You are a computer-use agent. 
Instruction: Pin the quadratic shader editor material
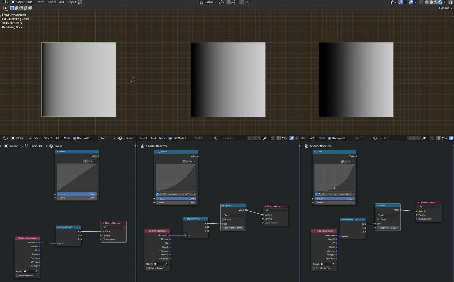[265, 138]
